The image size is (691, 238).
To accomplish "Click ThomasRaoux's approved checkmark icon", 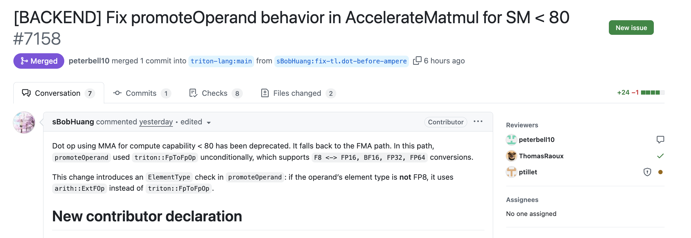I will tap(660, 156).
